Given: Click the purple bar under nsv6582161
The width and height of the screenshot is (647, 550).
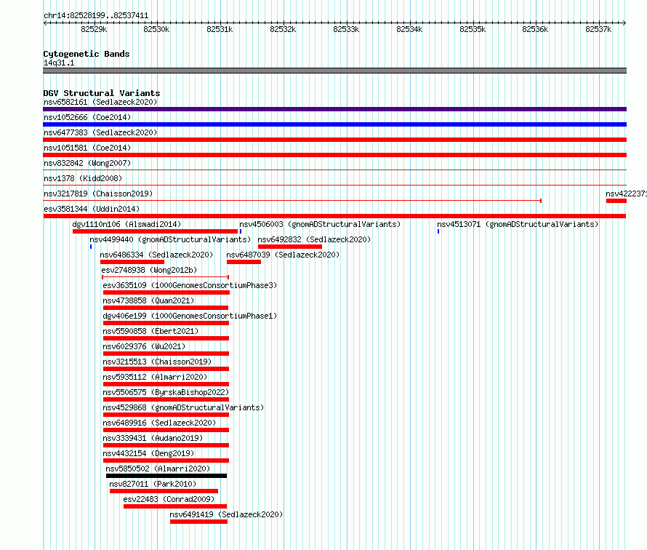Looking at the screenshot, I should [334, 109].
